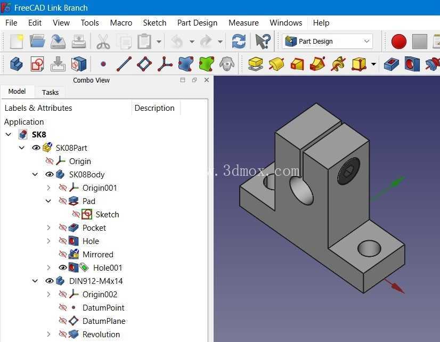Click the blue shape binder icon

186,64
